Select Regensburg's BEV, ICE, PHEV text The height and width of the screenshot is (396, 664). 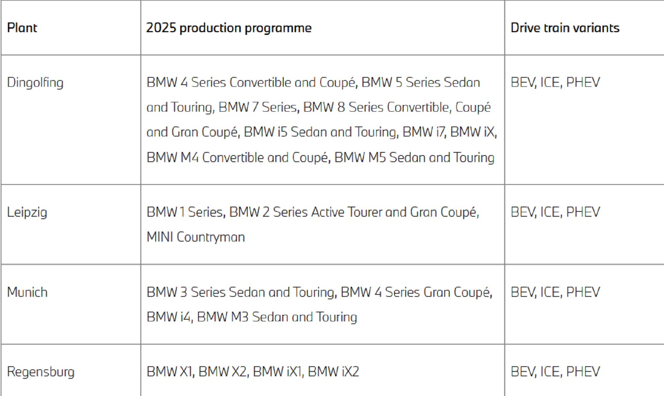555,372
